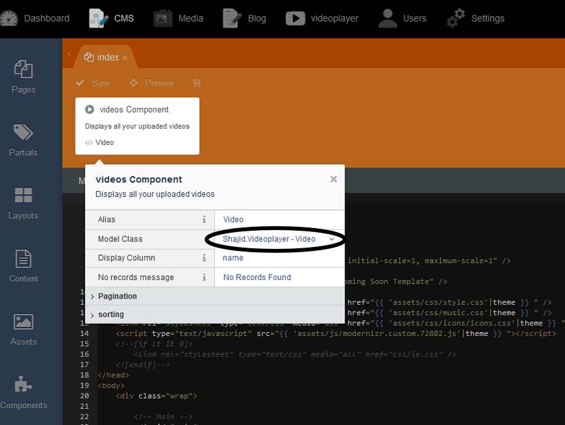
Task: Open the Partials sidebar section
Action: click(x=24, y=140)
